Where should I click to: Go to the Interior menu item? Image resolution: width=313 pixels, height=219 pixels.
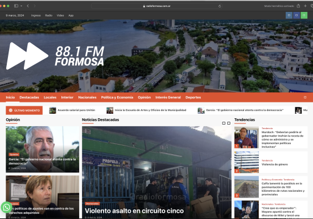point(67,97)
